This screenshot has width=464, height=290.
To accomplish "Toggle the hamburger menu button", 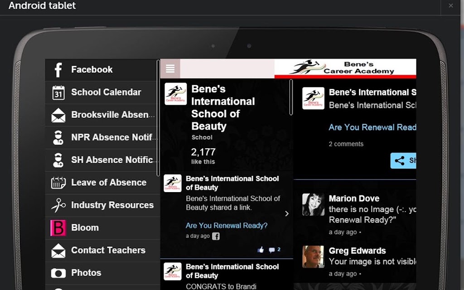I will [x=170, y=69].
